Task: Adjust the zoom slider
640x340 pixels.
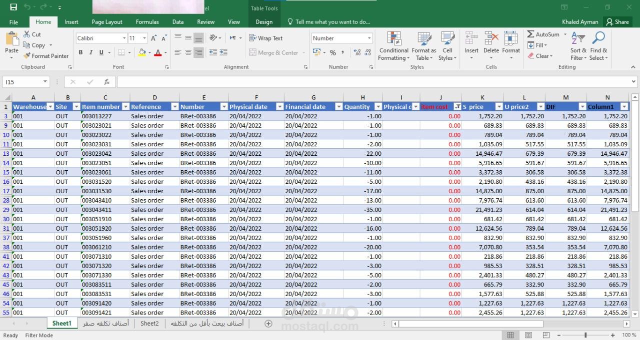Action: [586, 335]
